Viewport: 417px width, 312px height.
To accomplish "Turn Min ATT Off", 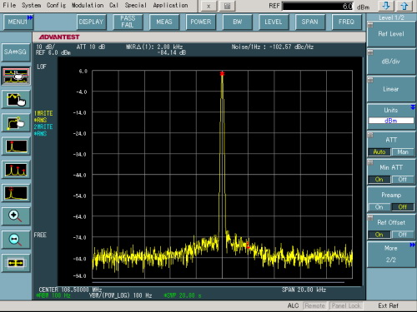I will click(x=403, y=180).
